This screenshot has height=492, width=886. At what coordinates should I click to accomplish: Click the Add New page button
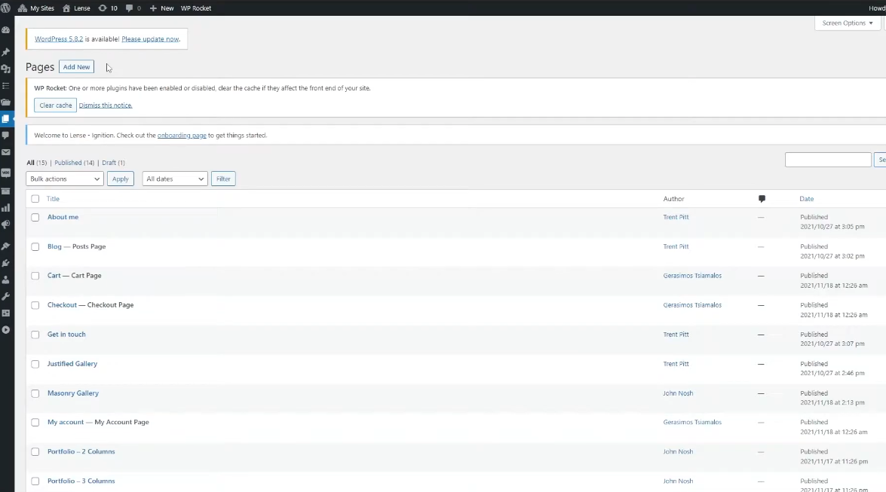coord(76,67)
